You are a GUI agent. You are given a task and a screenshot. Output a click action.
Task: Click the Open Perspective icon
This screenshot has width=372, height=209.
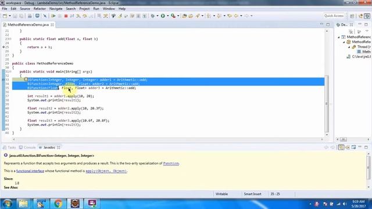[x=352, y=16]
